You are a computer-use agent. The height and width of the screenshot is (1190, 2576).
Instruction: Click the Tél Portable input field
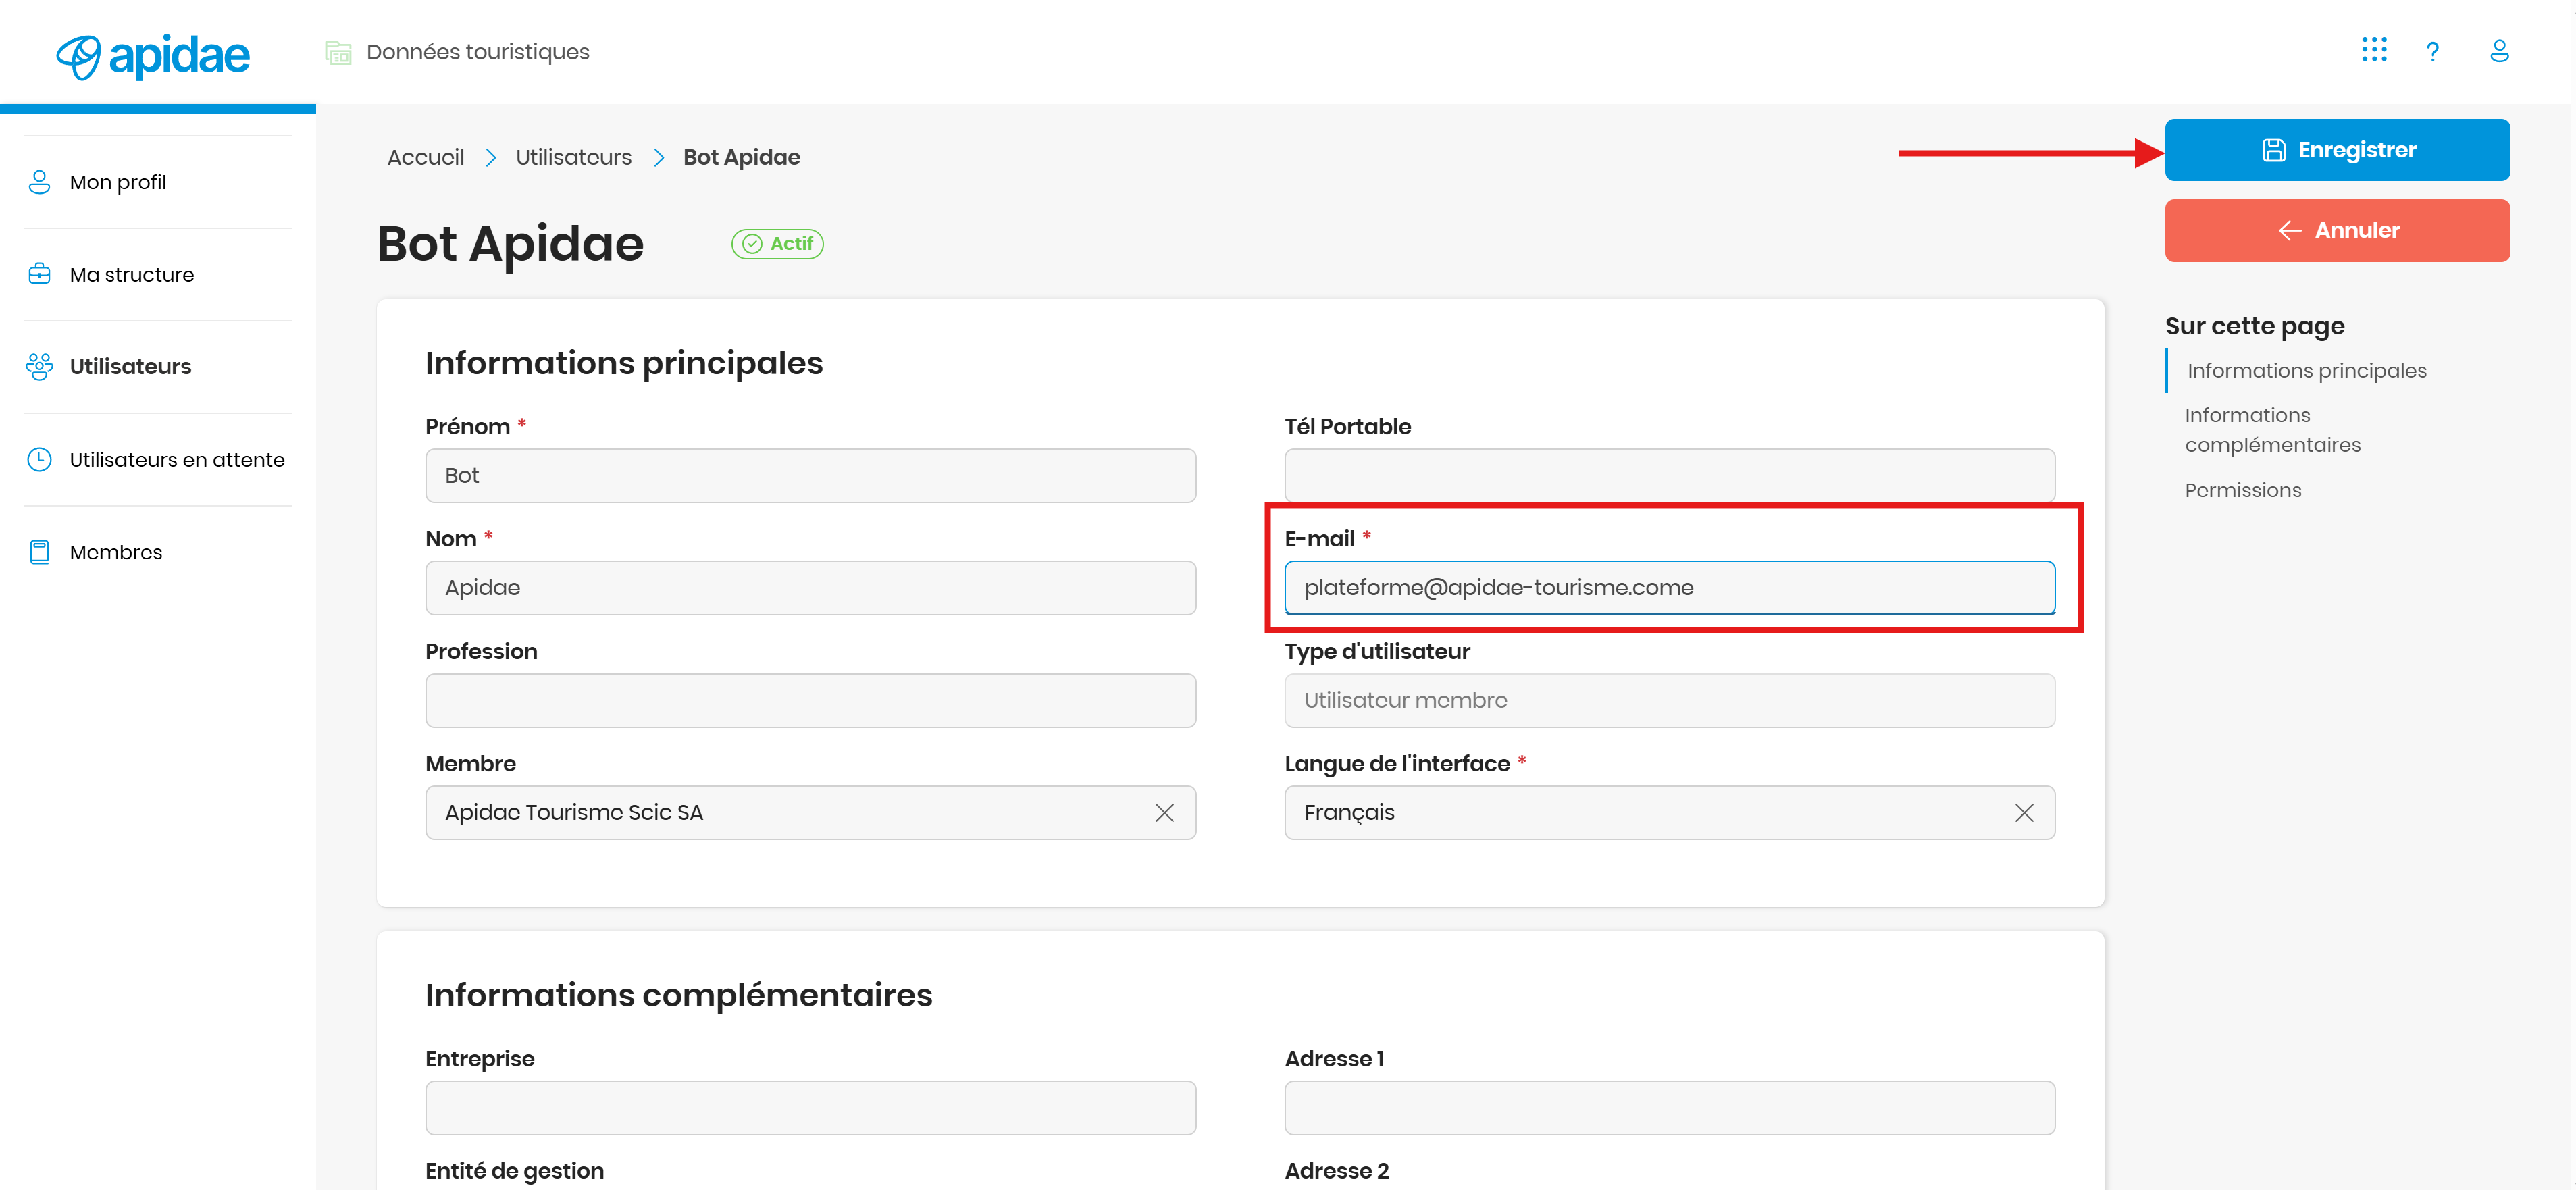coord(1669,476)
